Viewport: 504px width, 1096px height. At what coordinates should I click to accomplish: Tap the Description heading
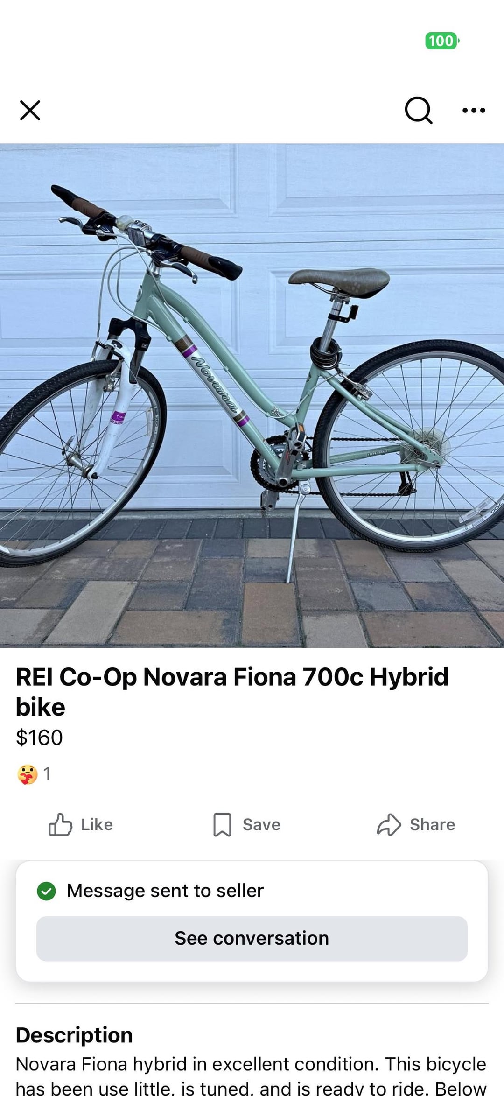point(74,1035)
